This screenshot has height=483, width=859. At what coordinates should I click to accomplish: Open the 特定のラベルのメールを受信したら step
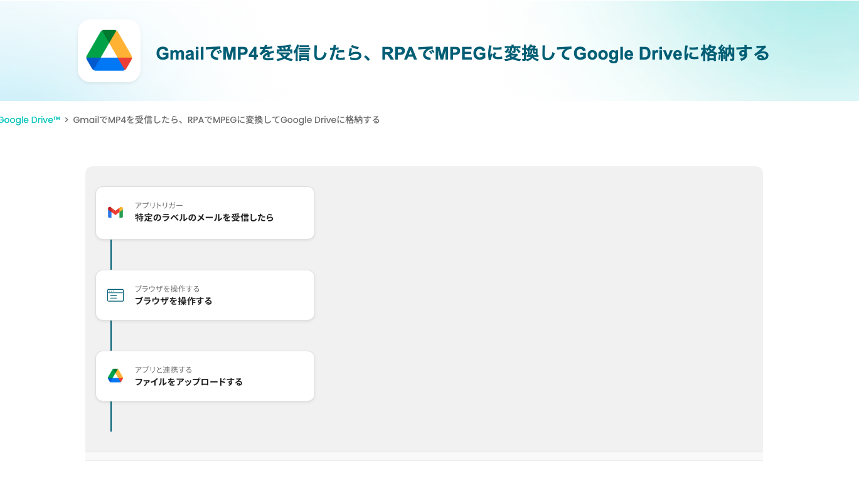pyautogui.click(x=204, y=218)
